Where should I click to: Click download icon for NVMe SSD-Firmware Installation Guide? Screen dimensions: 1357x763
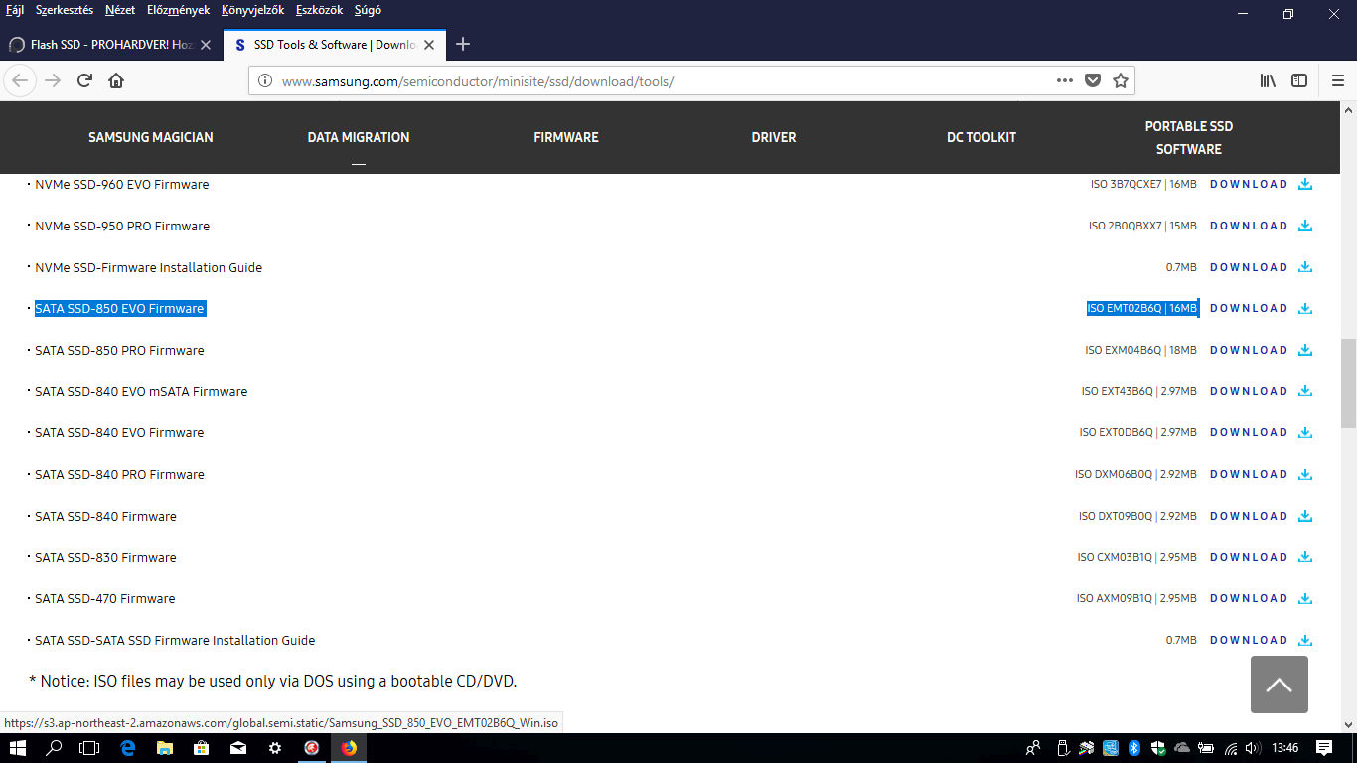coord(1305,267)
